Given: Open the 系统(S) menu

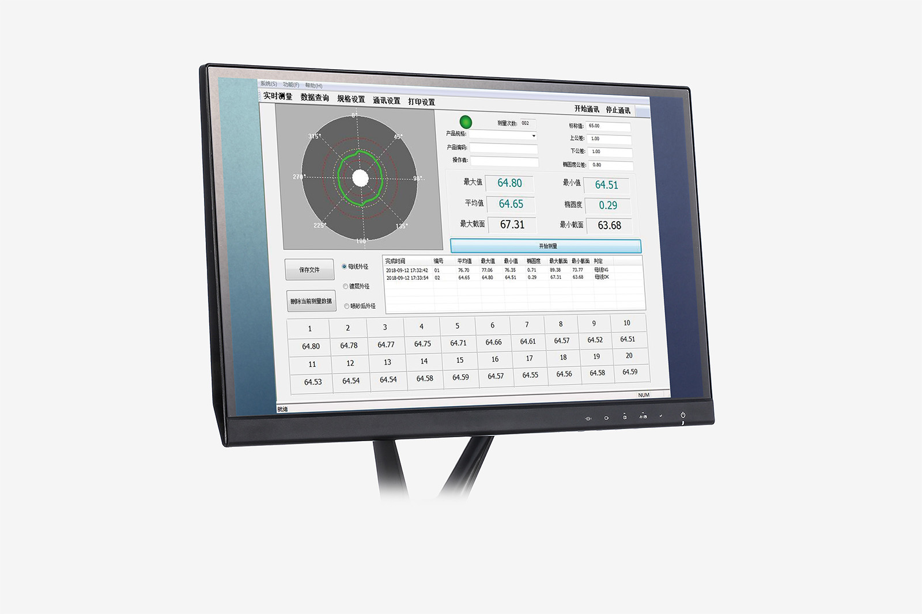Looking at the screenshot, I should [x=269, y=84].
